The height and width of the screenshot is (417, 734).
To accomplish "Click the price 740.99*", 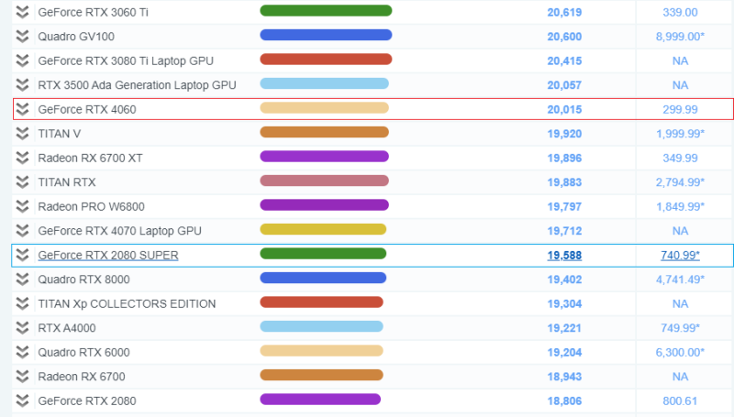I will (680, 256).
